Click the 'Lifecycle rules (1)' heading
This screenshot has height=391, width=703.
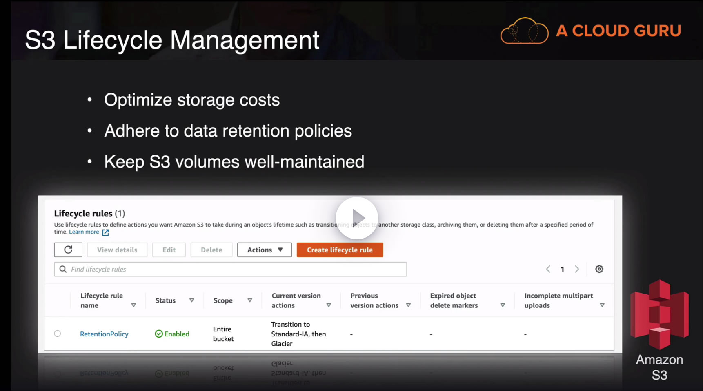(x=89, y=213)
